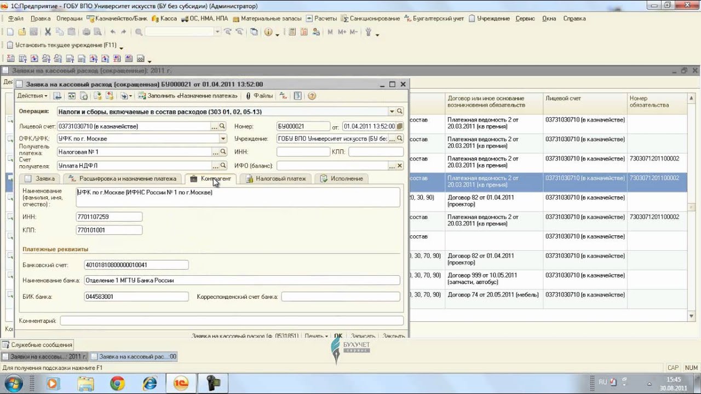Viewport: 701px width, 394px height.
Task: Switch to the Заявка tab
Action: point(40,178)
